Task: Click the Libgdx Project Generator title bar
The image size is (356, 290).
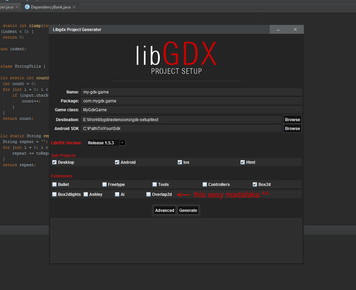Action: [159, 30]
